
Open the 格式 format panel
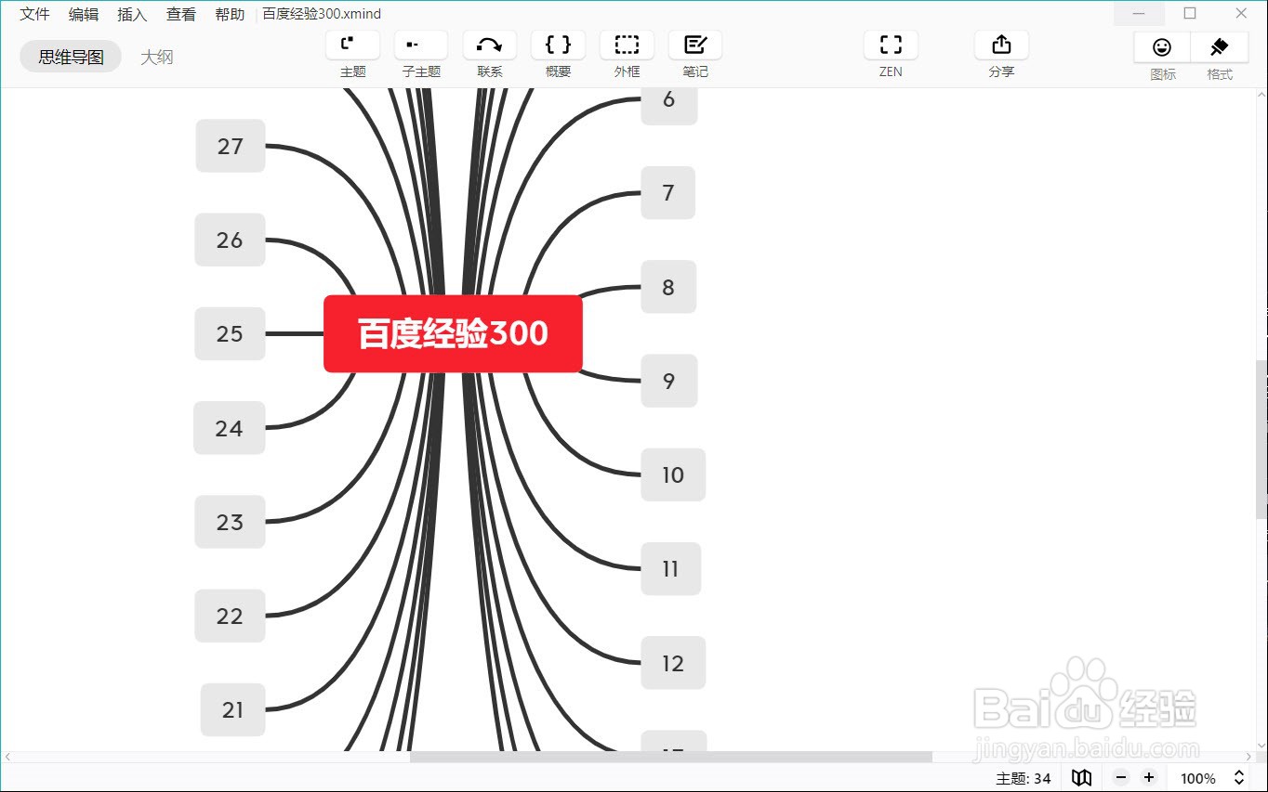pyautogui.click(x=1220, y=47)
